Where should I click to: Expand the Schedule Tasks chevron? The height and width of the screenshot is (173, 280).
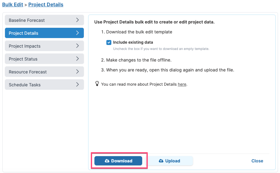pos(78,85)
